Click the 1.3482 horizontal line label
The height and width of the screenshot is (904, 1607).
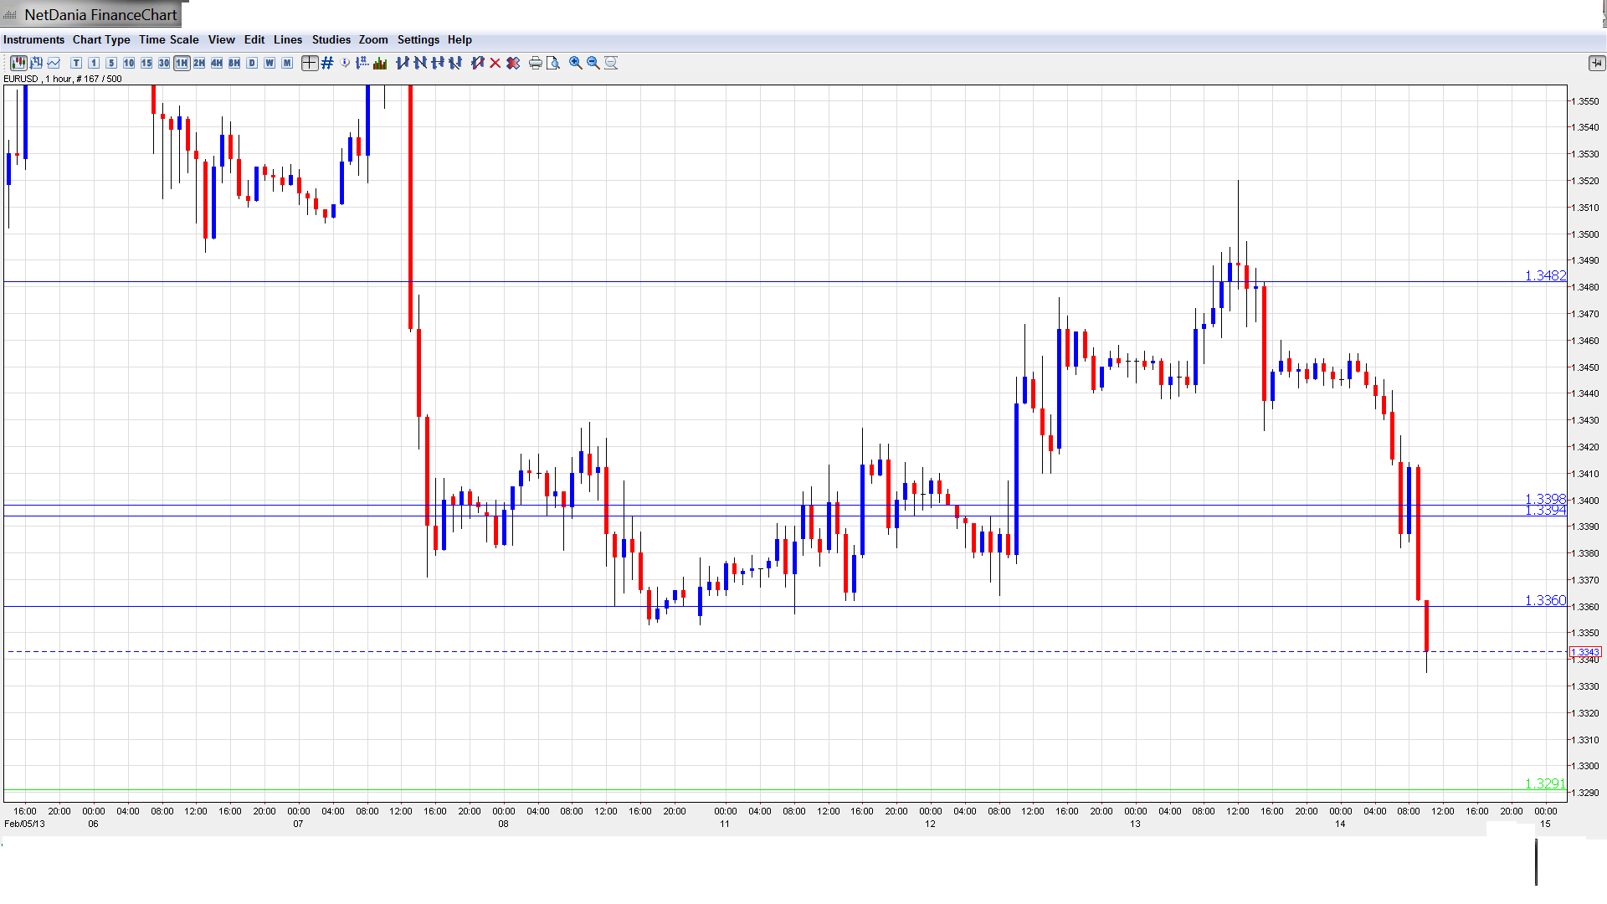[x=1544, y=275]
